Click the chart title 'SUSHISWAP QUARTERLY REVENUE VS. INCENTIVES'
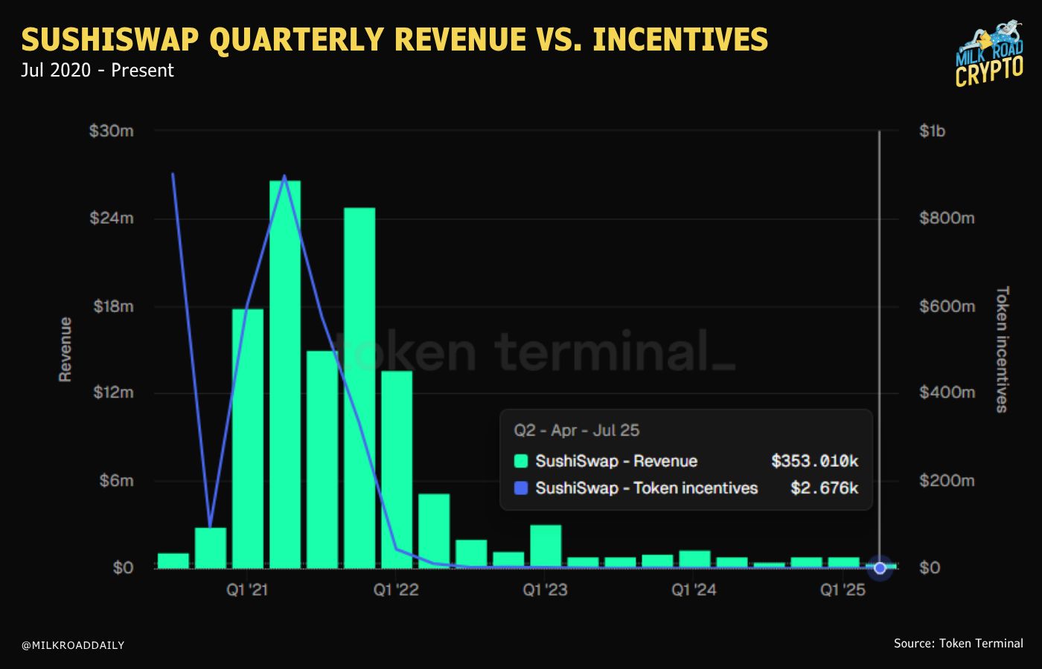 [394, 39]
